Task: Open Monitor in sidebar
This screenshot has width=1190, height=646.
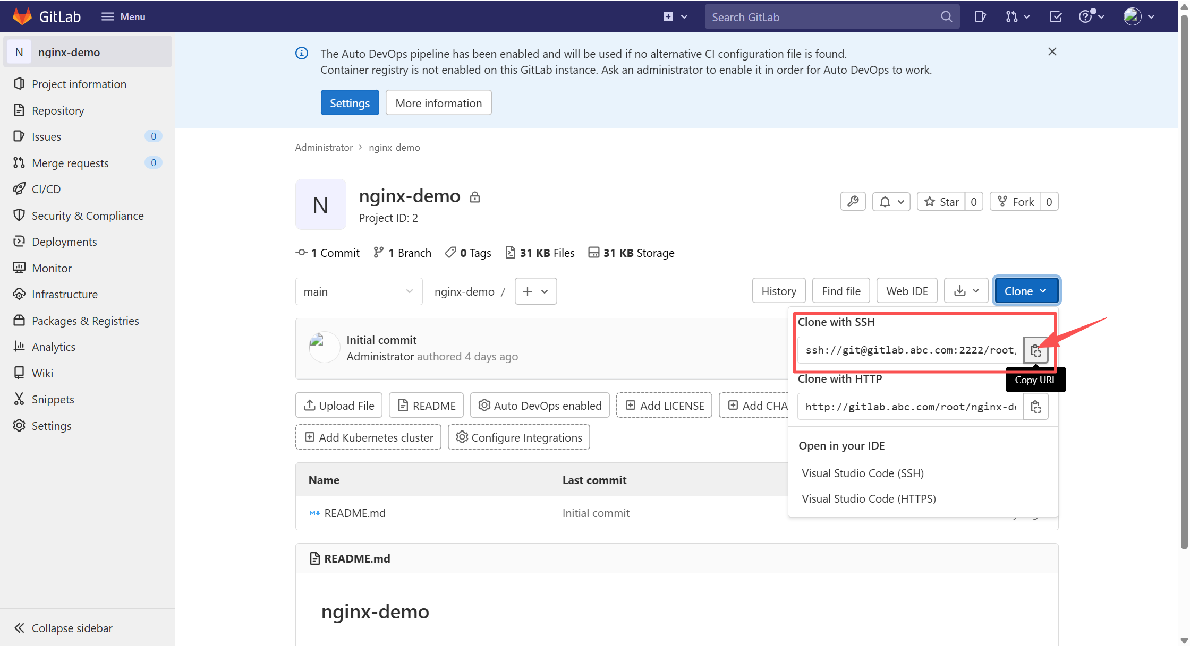Action: point(52,268)
